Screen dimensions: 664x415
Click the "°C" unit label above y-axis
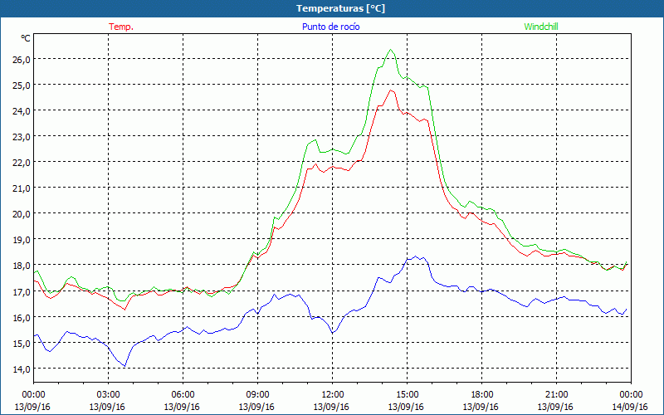click(26, 38)
